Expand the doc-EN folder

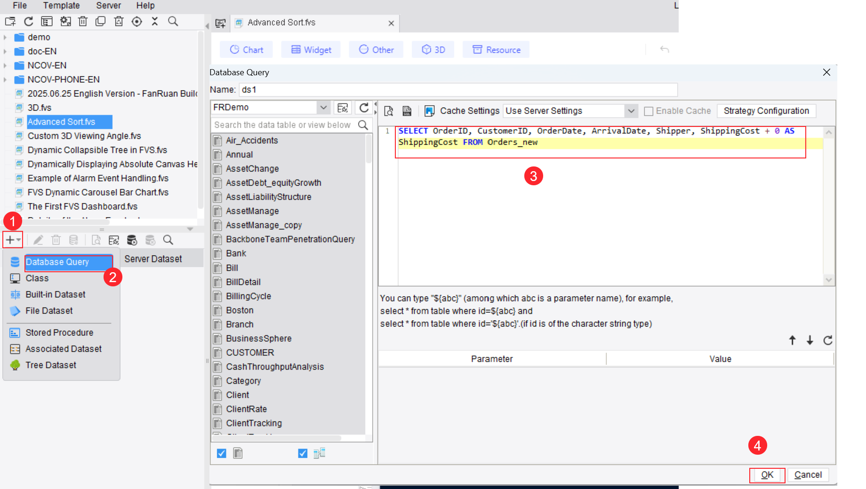5,52
